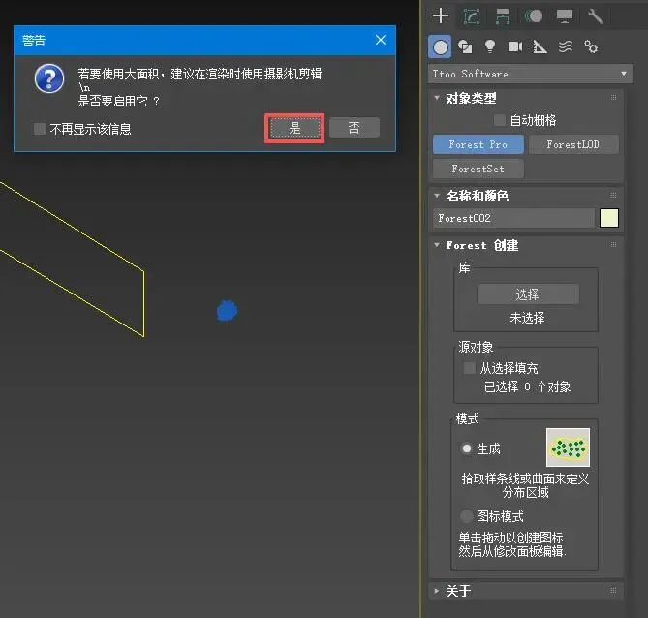Select the Geometry category sphere icon
This screenshot has height=618, width=648.
click(440, 46)
